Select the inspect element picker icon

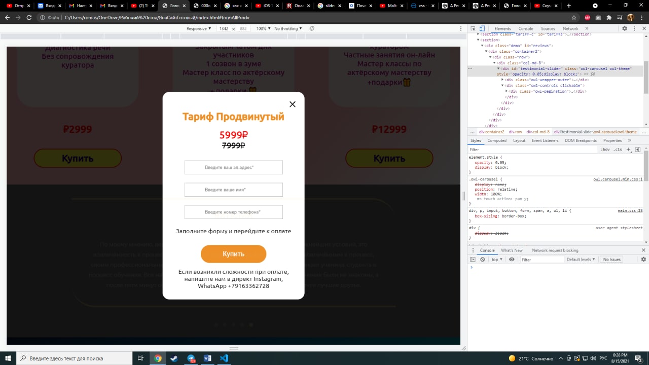pos(473,29)
